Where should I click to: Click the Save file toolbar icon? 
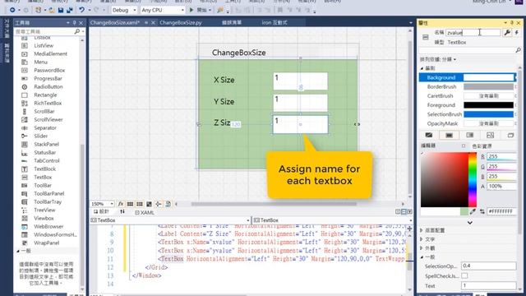(61, 10)
